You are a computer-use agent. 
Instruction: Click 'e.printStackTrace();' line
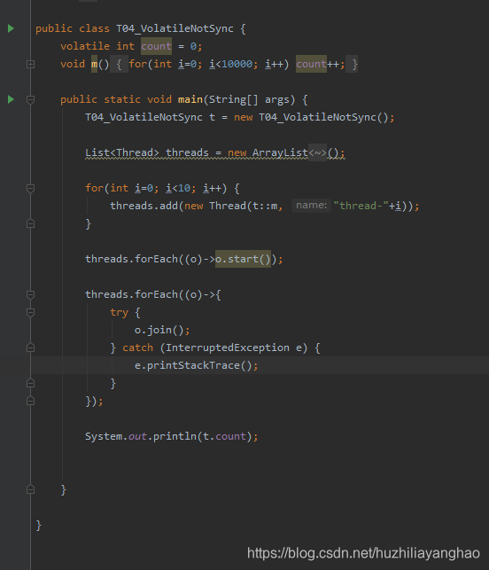click(x=197, y=365)
